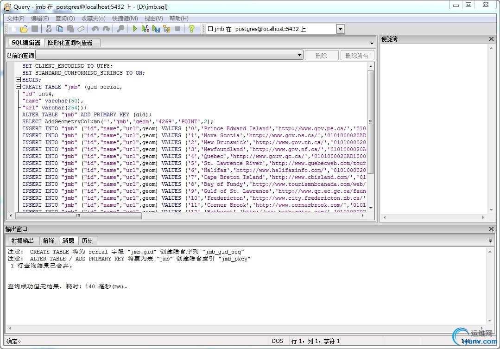The height and width of the screenshot is (349, 500).
Task: Open the help question mark icon
Action: pyautogui.click(x=191, y=29)
